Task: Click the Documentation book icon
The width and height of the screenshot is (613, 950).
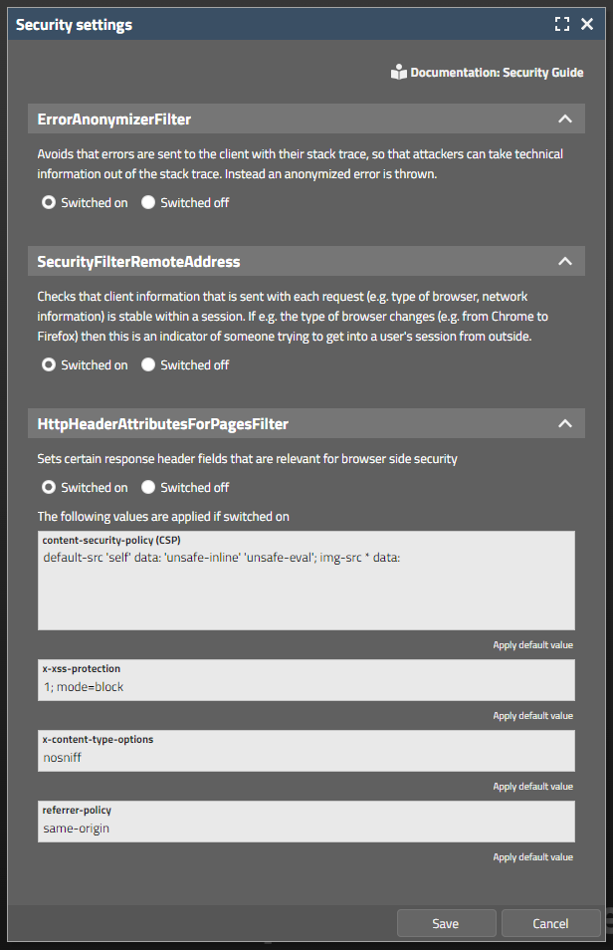Action: (399, 73)
